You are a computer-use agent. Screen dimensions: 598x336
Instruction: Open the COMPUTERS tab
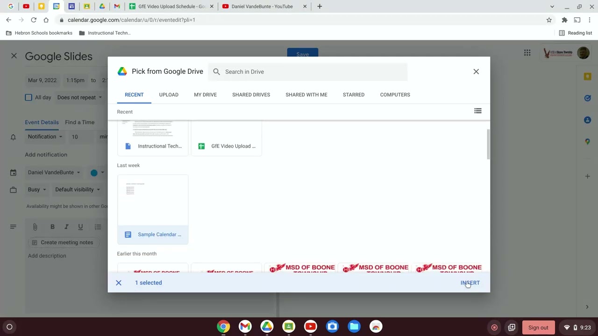tap(395, 95)
